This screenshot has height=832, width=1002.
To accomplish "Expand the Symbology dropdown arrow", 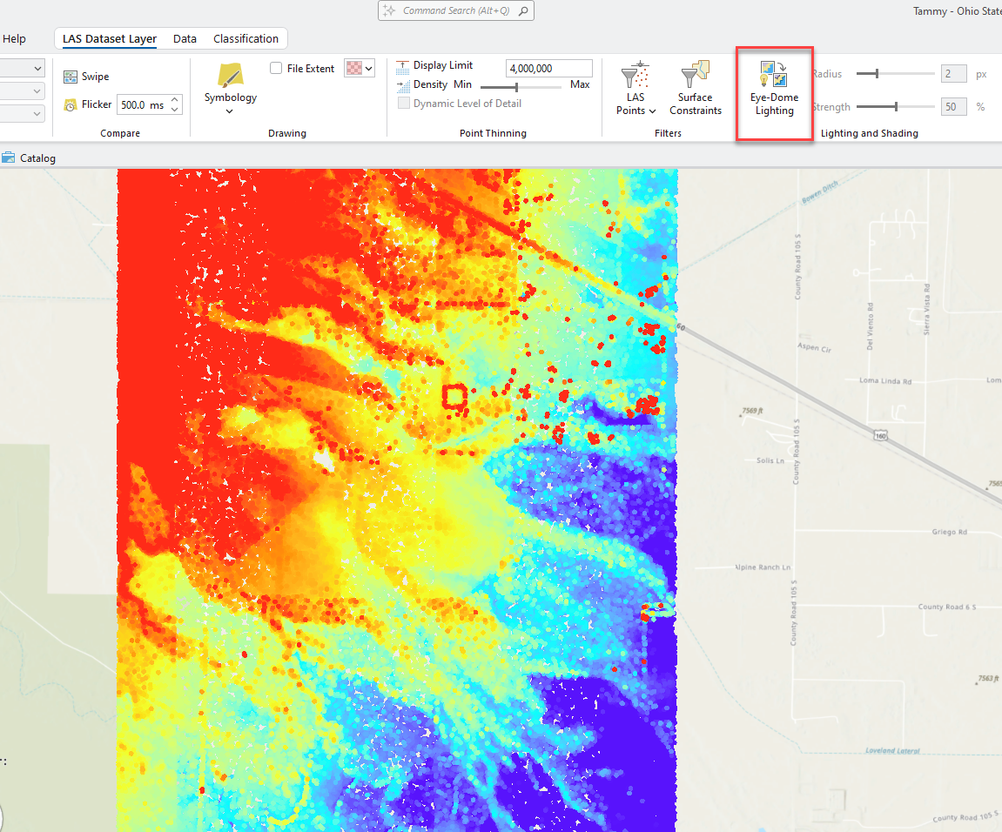I will click(230, 111).
